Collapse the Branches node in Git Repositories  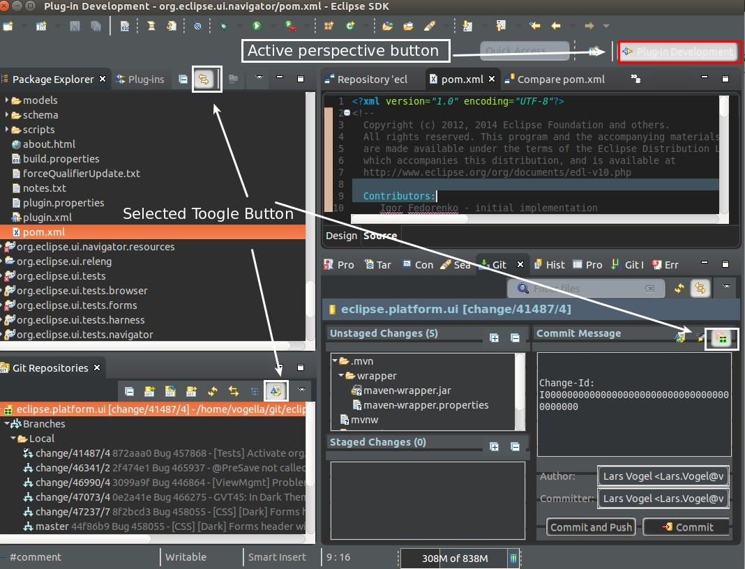coord(6,424)
